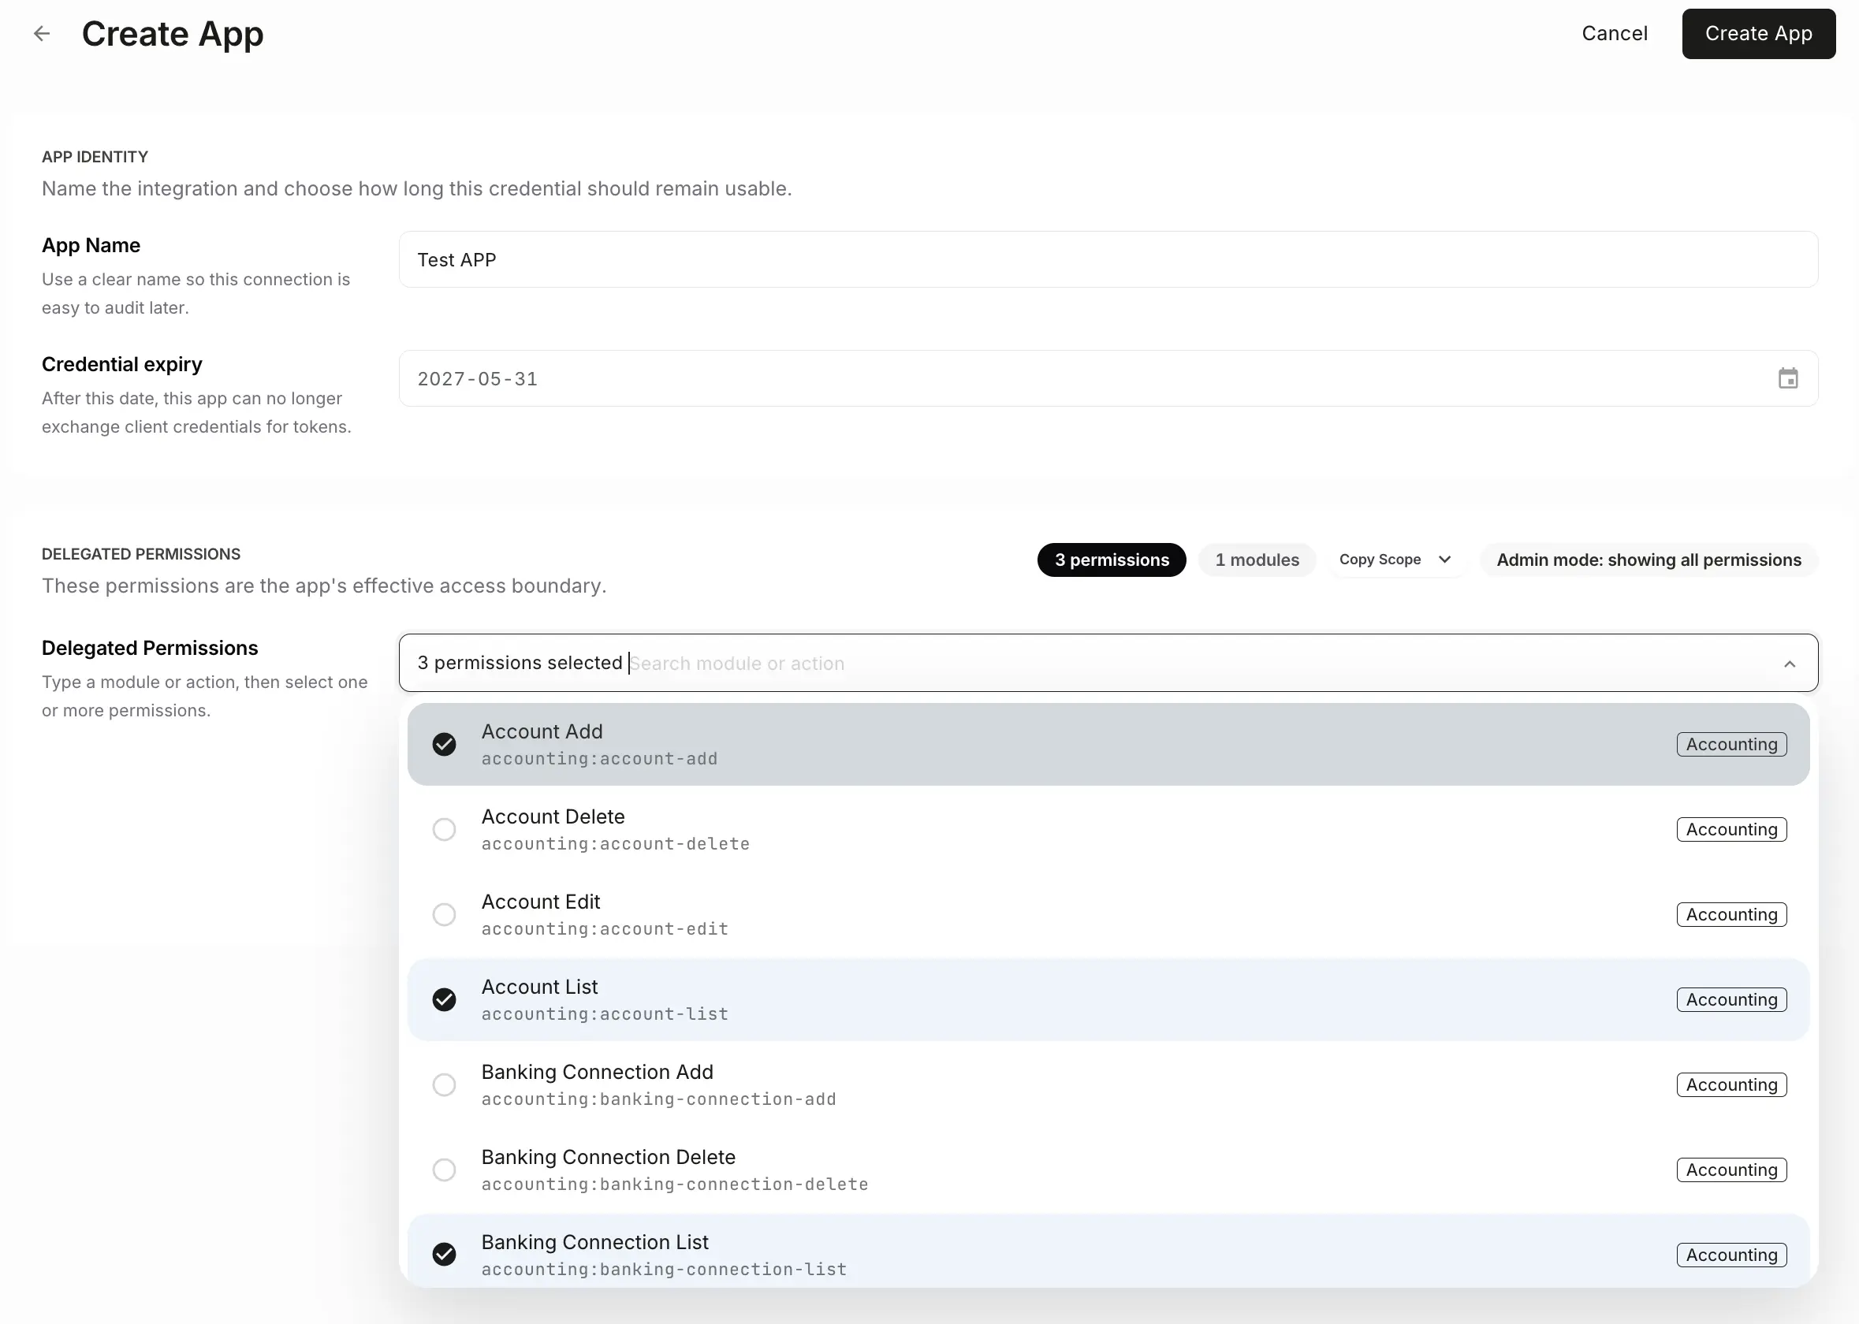The width and height of the screenshot is (1859, 1324).
Task: Click the accounting:account-edit scope text
Action: coord(605,929)
